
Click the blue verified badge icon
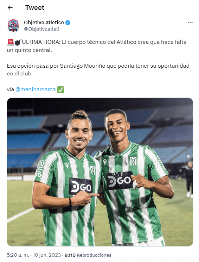tap(68, 22)
